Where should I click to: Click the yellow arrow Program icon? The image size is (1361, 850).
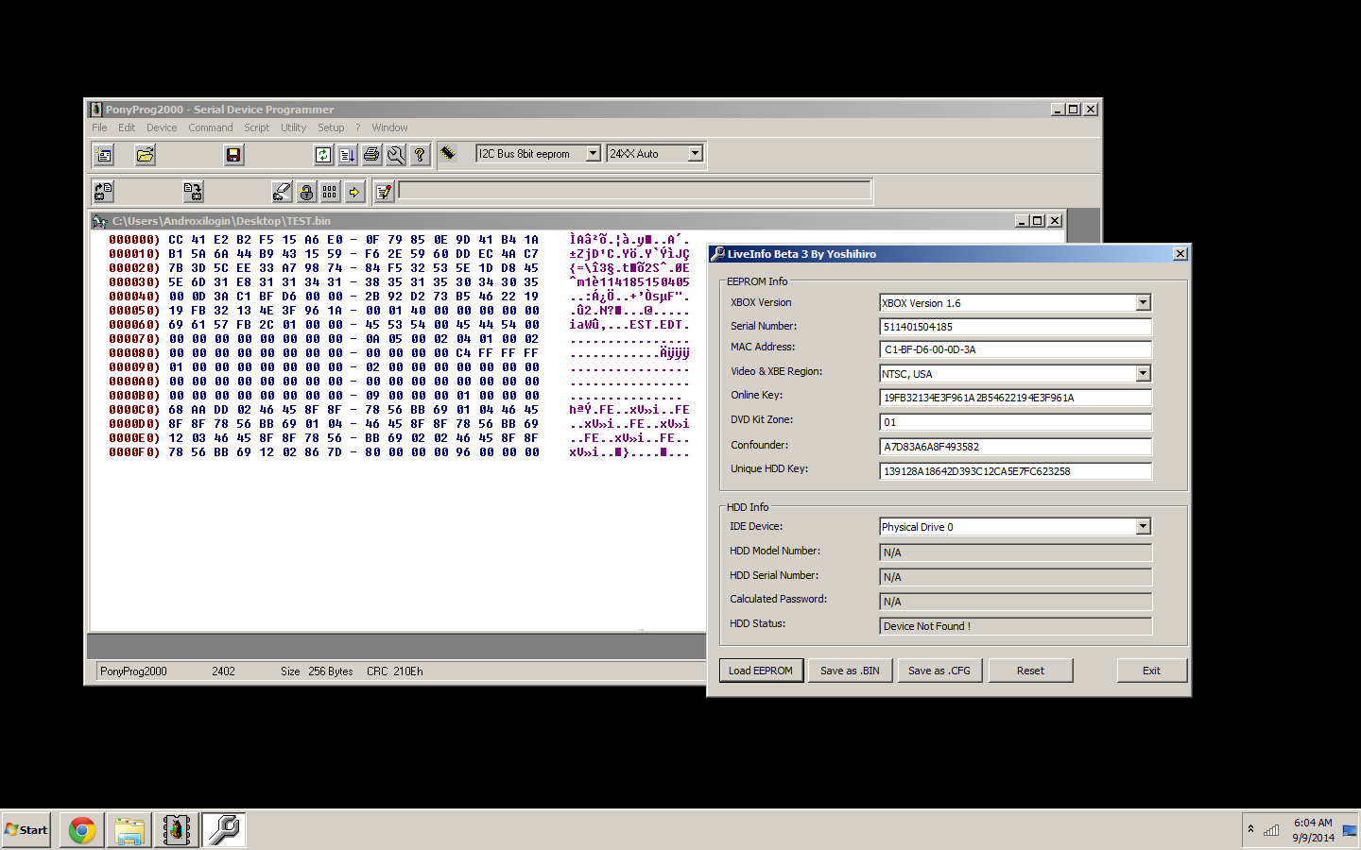pos(354,192)
